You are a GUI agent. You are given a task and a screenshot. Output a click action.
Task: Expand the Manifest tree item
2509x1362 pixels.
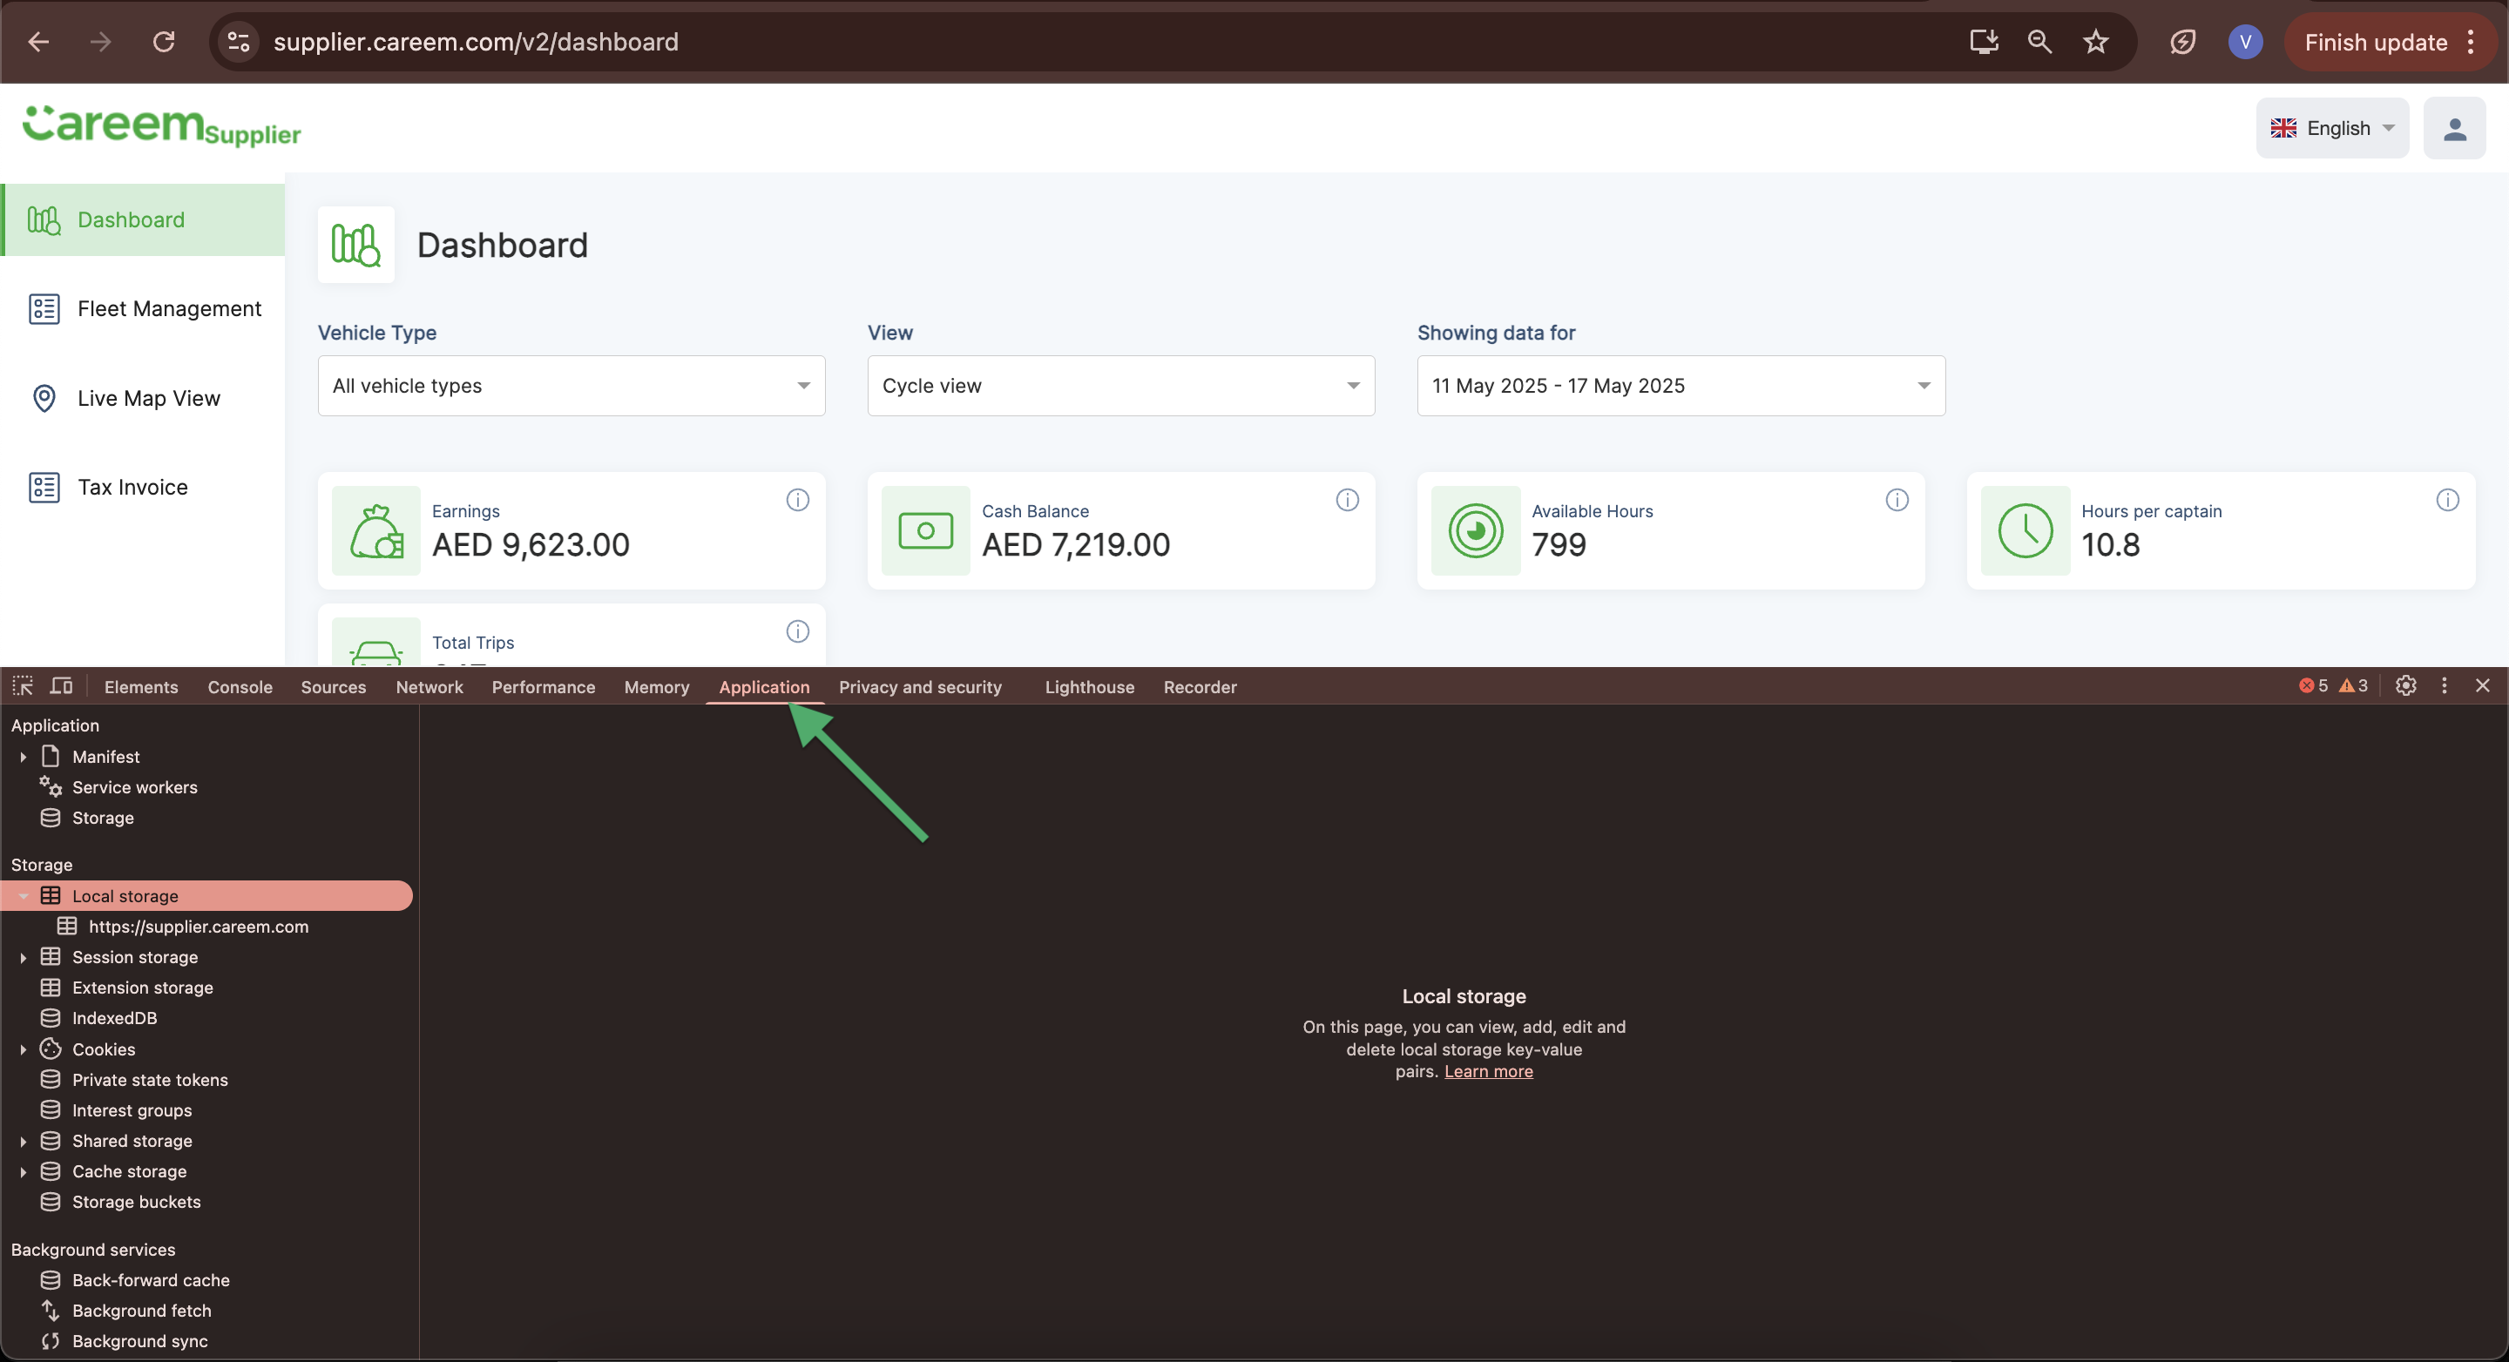[23, 758]
